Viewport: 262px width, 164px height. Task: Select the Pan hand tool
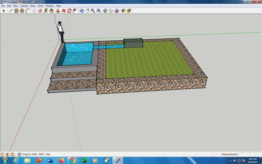click(x=87, y=11)
